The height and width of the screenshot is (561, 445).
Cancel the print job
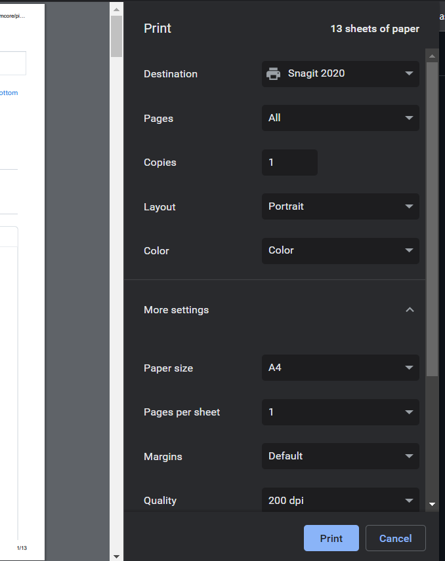point(395,538)
